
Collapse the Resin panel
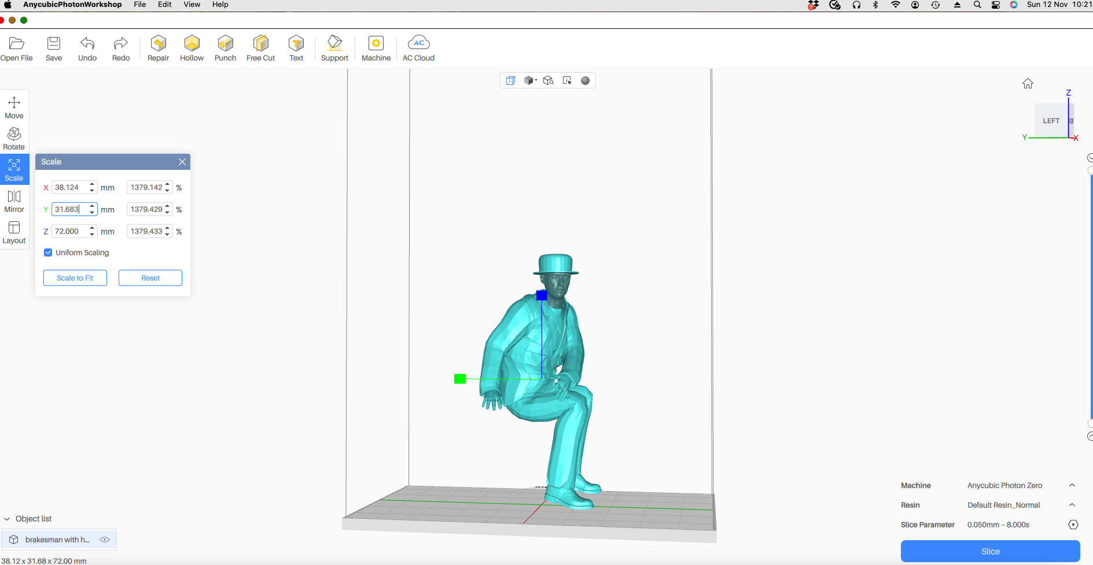pos(1072,504)
